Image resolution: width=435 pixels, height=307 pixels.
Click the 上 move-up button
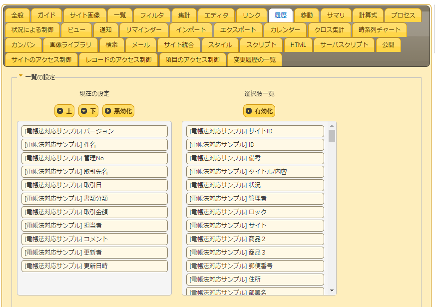pyautogui.click(x=64, y=111)
